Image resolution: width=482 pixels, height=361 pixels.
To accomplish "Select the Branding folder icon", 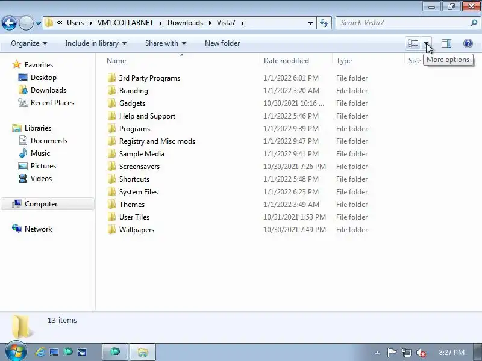I will (112, 91).
